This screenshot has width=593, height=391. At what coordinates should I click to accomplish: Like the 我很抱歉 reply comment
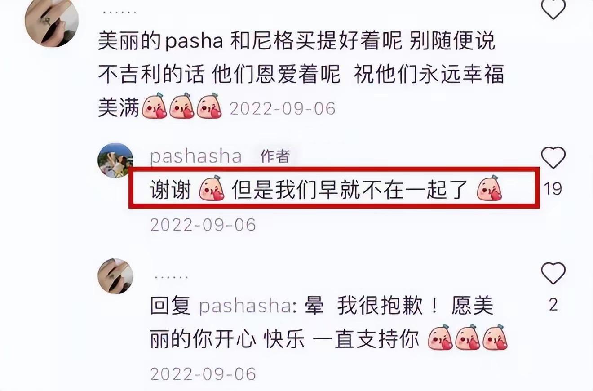tap(553, 273)
